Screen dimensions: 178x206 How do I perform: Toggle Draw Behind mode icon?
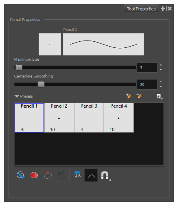[21, 175]
